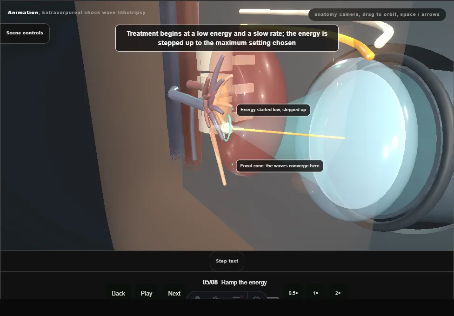Toggle the Step text button
The height and width of the screenshot is (316, 454).
227,261
